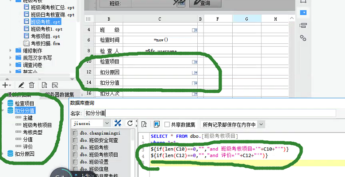Select table dbo.班级考核
The width and height of the screenshot is (345, 177).
[x=94, y=147]
